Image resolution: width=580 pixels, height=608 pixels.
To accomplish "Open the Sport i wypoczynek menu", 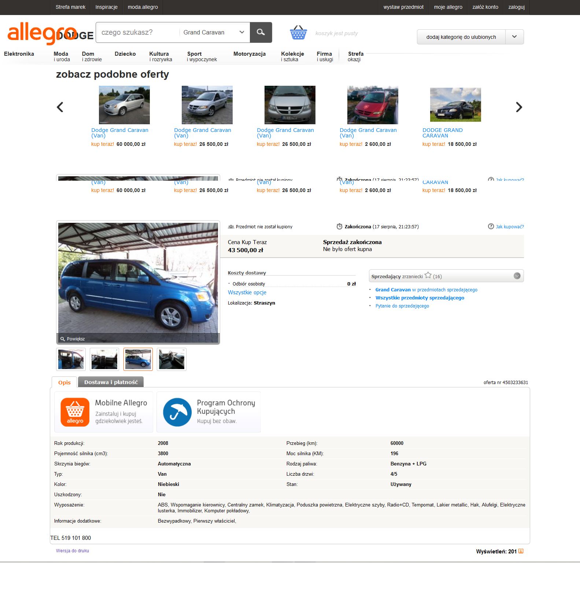I will pyautogui.click(x=202, y=56).
